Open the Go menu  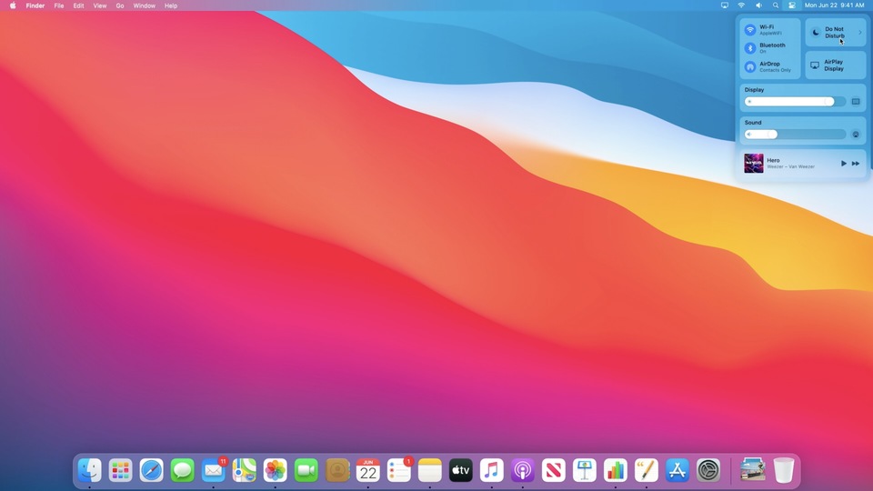click(120, 5)
